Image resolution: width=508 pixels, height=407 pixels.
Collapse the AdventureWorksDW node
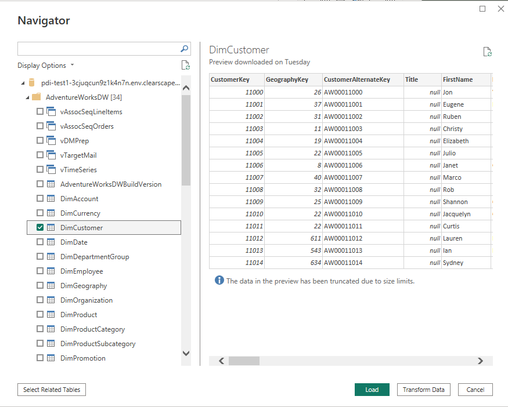[26, 97]
